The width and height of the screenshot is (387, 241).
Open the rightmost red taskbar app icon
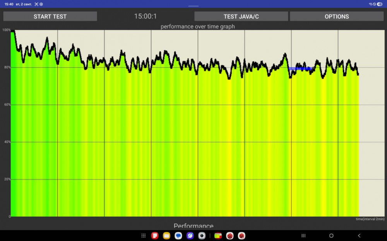pyautogui.click(x=241, y=236)
